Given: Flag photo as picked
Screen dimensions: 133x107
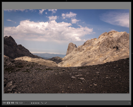Looking at the screenshot, I should pyautogui.click(x=26, y=103).
